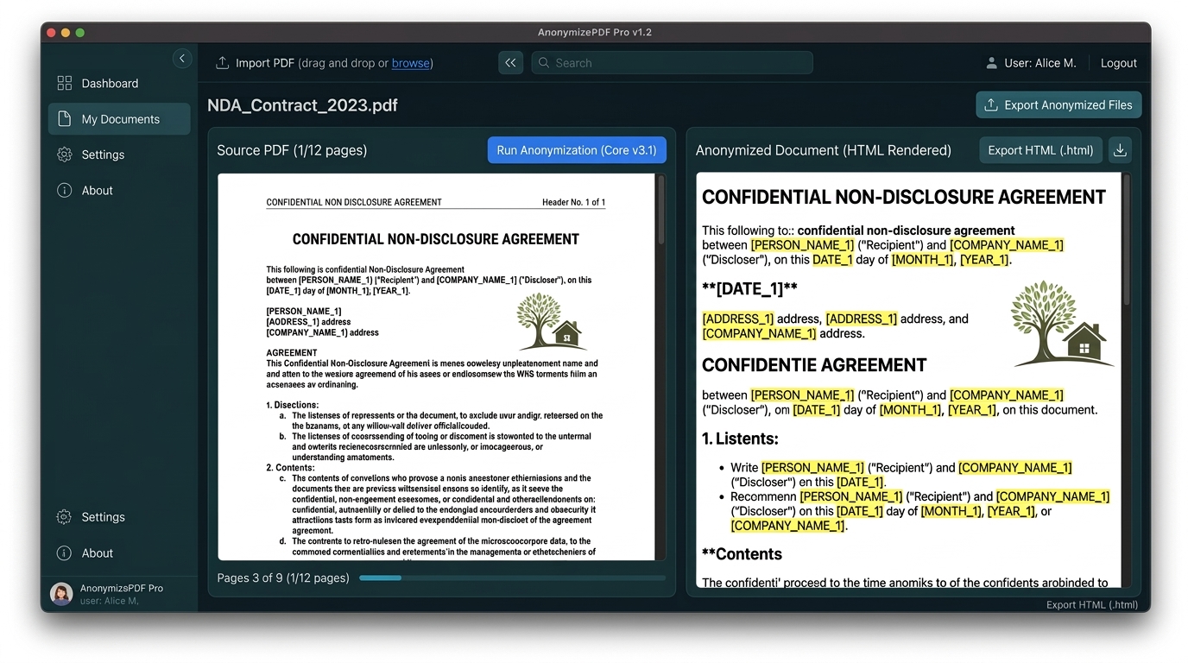The height and width of the screenshot is (663, 1188).
Task: Select My Documents in the sidebar
Action: pyautogui.click(x=119, y=119)
